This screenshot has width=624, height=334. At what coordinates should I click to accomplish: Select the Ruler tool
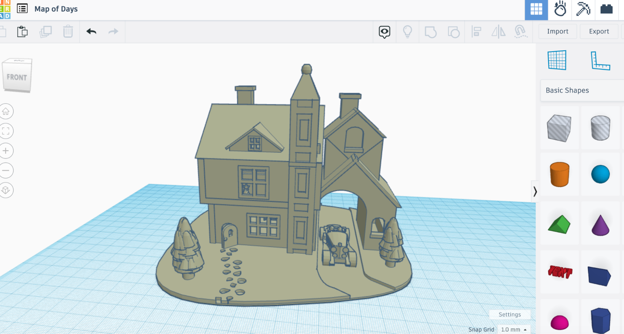[x=600, y=61]
